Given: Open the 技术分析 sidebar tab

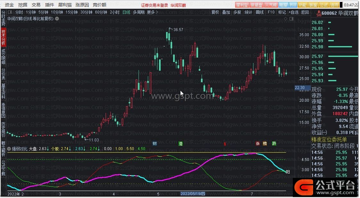Looking at the screenshot, I should [x=3, y=37].
